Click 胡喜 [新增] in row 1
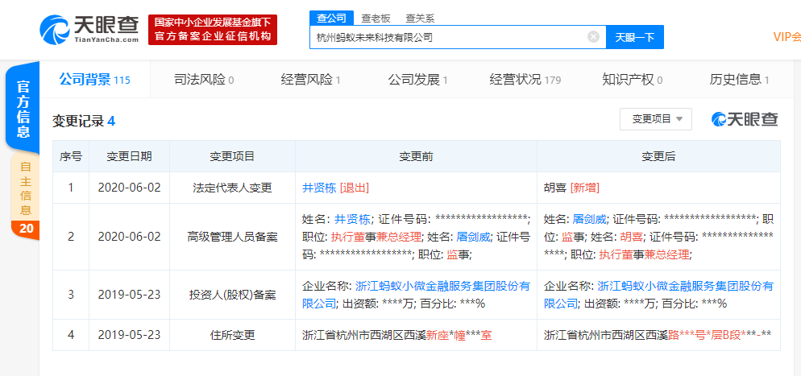This screenshot has height=376, width=801. (571, 188)
